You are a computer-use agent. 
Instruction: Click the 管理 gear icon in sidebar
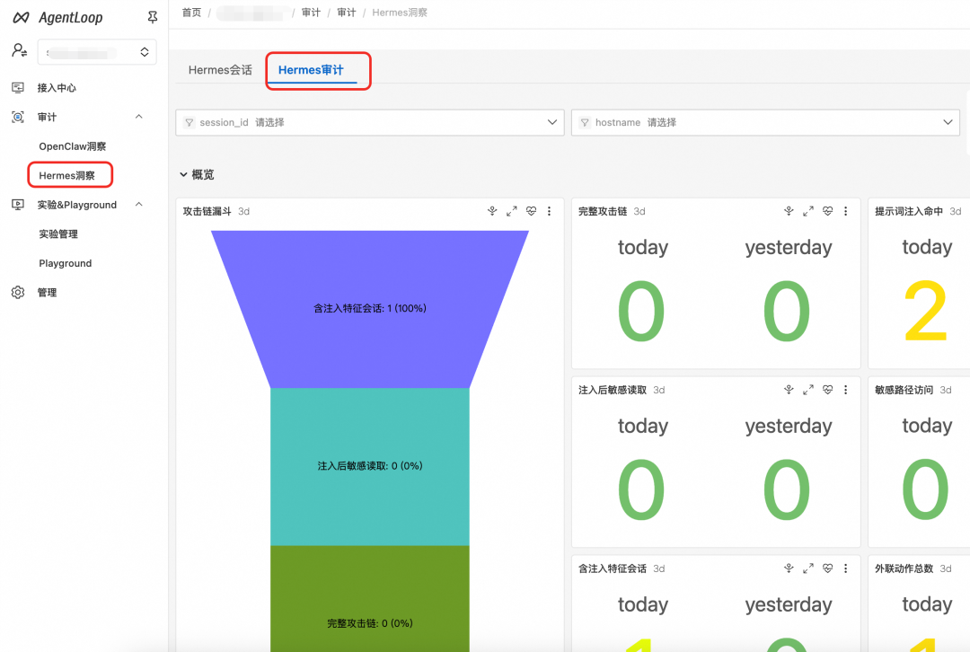coord(18,293)
